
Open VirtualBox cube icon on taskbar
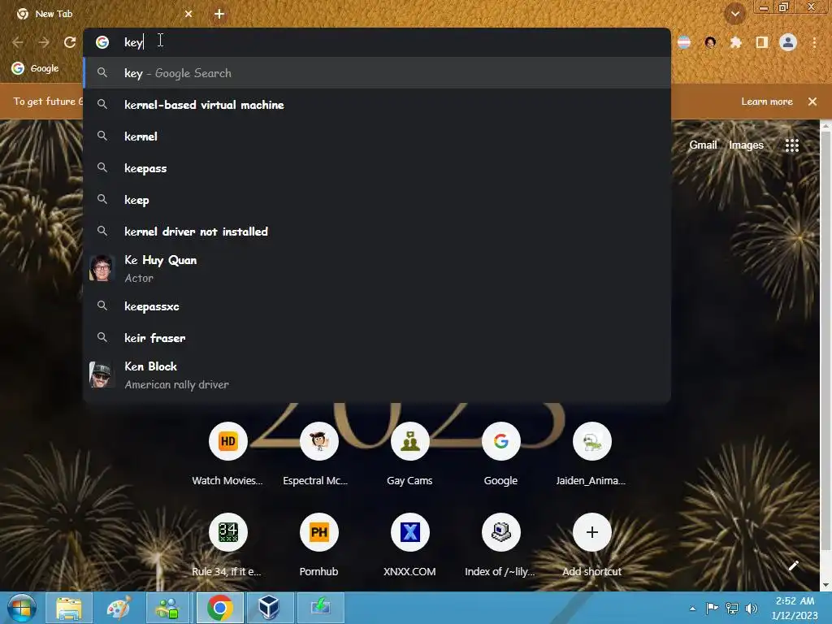[x=270, y=608]
